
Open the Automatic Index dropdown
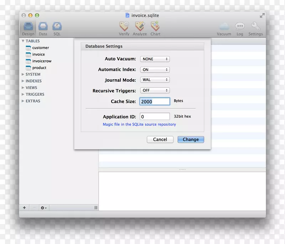pyautogui.click(x=155, y=70)
